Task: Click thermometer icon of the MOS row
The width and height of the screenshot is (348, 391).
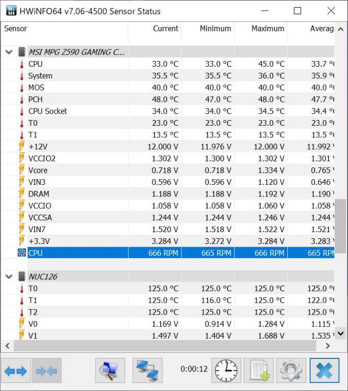Action: tap(22, 88)
